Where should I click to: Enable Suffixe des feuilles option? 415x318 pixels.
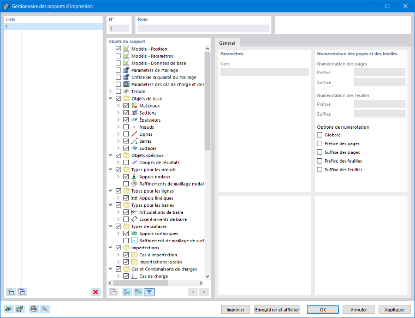click(x=320, y=170)
